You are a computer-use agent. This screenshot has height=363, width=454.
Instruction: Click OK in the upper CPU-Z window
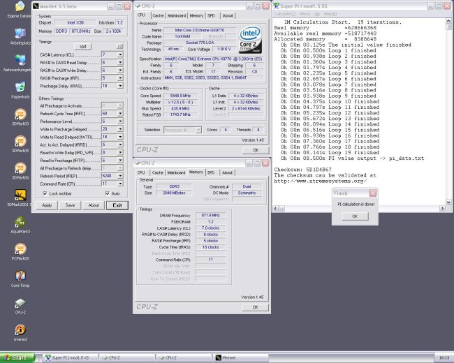pos(256,150)
